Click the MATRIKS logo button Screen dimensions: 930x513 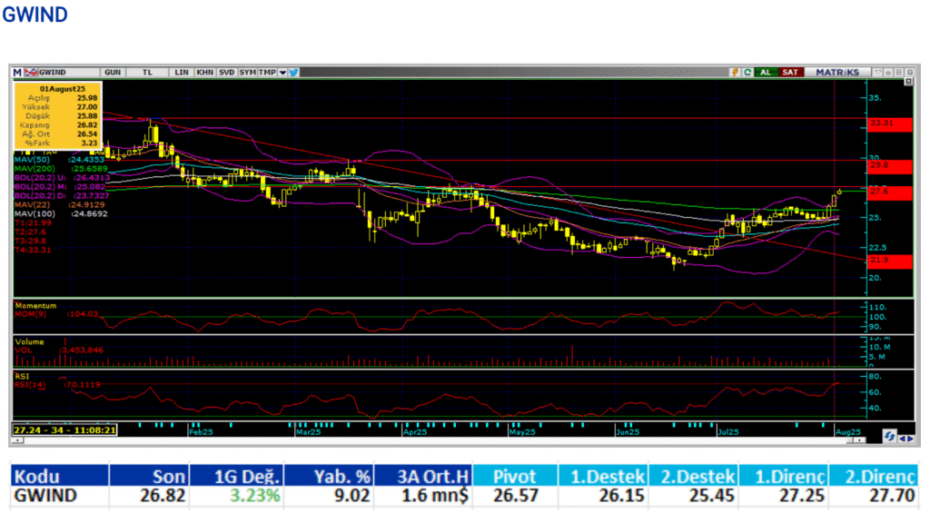tap(836, 73)
